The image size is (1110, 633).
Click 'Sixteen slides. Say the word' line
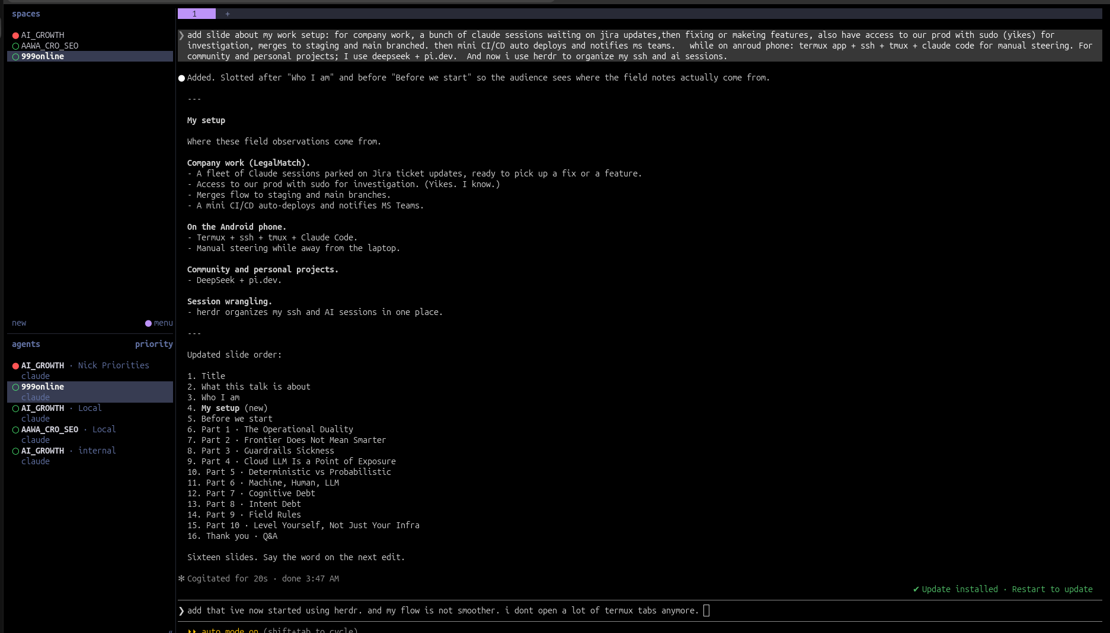pos(296,557)
